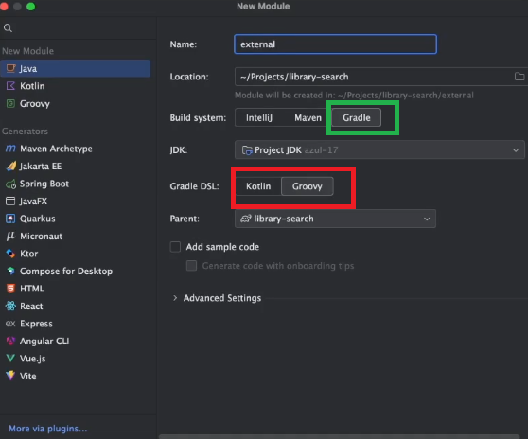Click the red macOS close button

tap(4, 7)
